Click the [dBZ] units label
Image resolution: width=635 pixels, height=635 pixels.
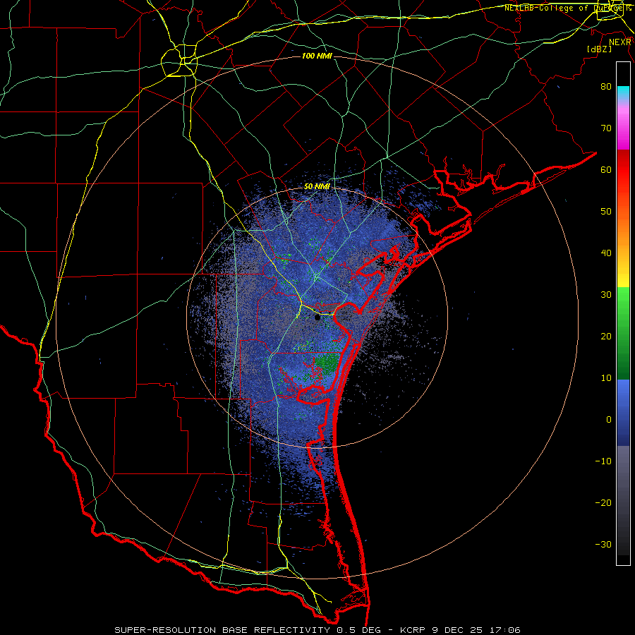[x=599, y=49]
